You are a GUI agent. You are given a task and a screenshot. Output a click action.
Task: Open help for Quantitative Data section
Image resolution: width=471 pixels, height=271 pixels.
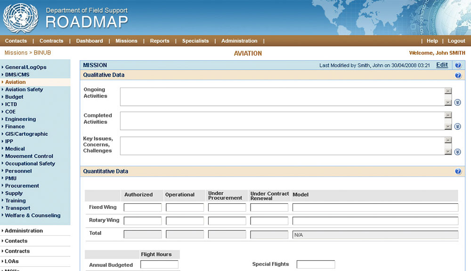458,171
